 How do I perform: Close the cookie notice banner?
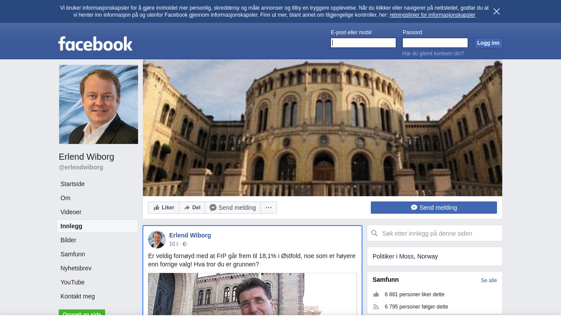pos(497,11)
